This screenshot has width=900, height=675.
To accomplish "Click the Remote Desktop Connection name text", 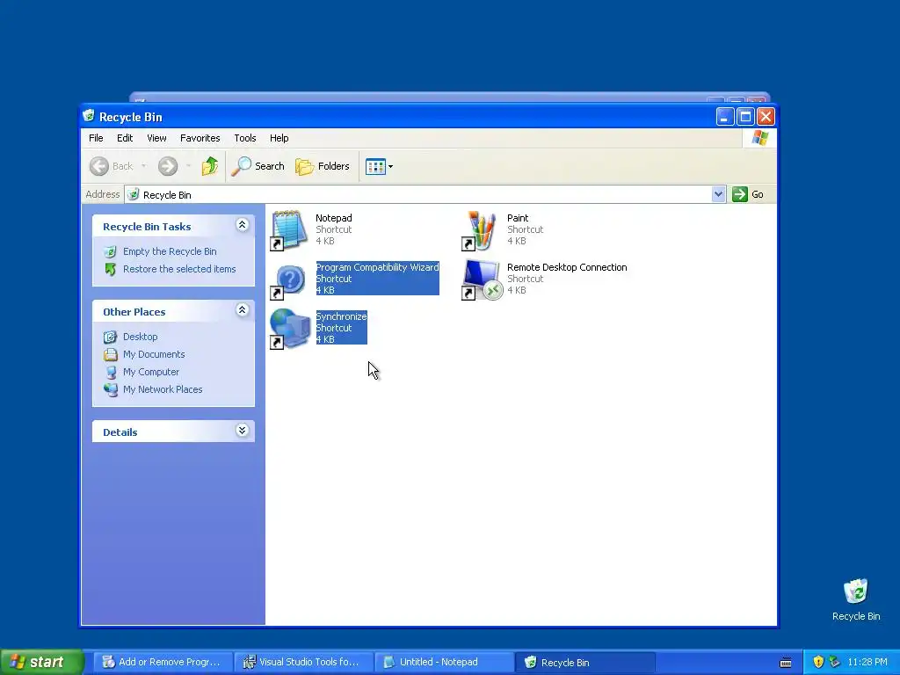I will (x=567, y=267).
